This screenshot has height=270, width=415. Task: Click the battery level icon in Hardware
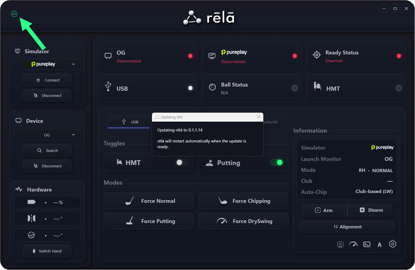point(32,202)
